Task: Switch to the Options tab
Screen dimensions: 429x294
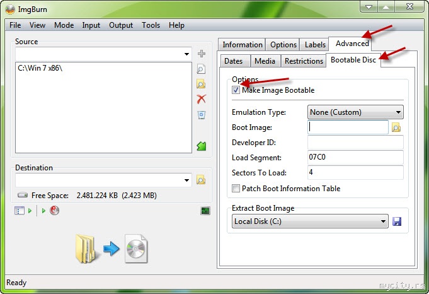Action: coord(283,45)
